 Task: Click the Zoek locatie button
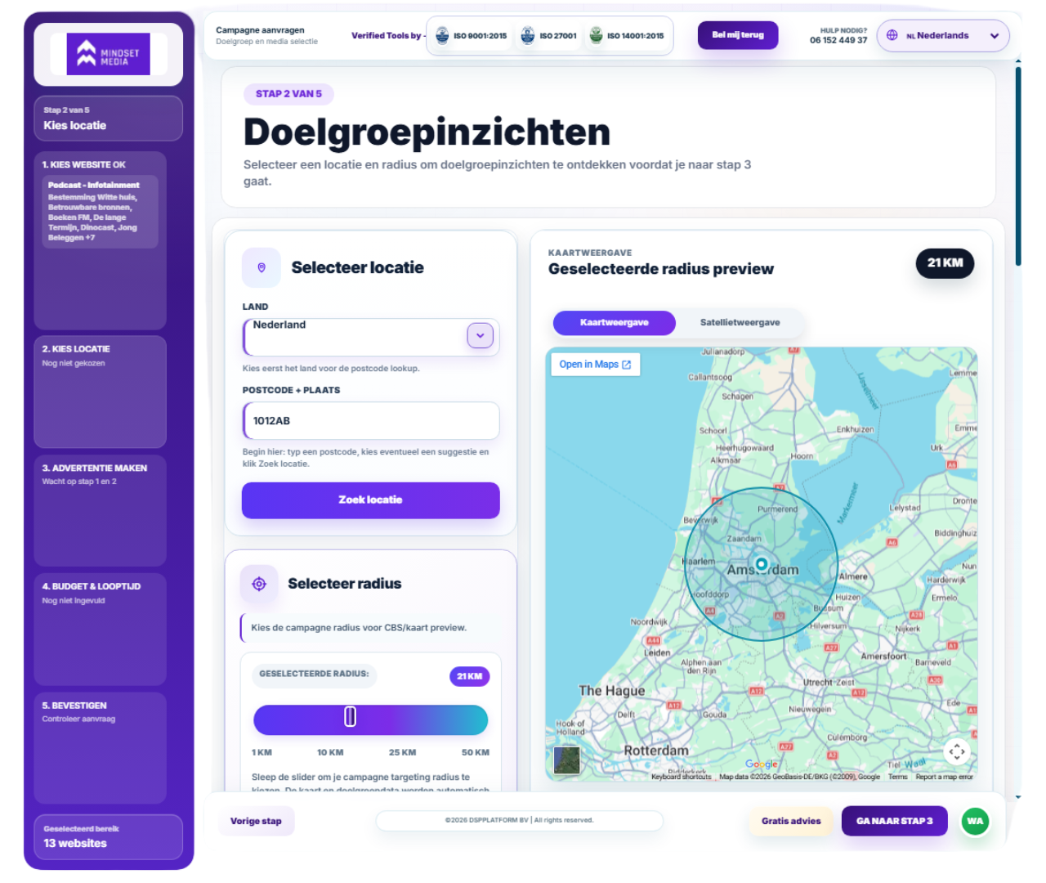tap(371, 500)
